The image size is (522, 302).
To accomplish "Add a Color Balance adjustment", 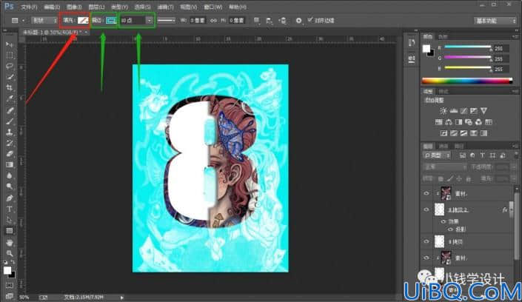I will pyautogui.click(x=449, y=122).
